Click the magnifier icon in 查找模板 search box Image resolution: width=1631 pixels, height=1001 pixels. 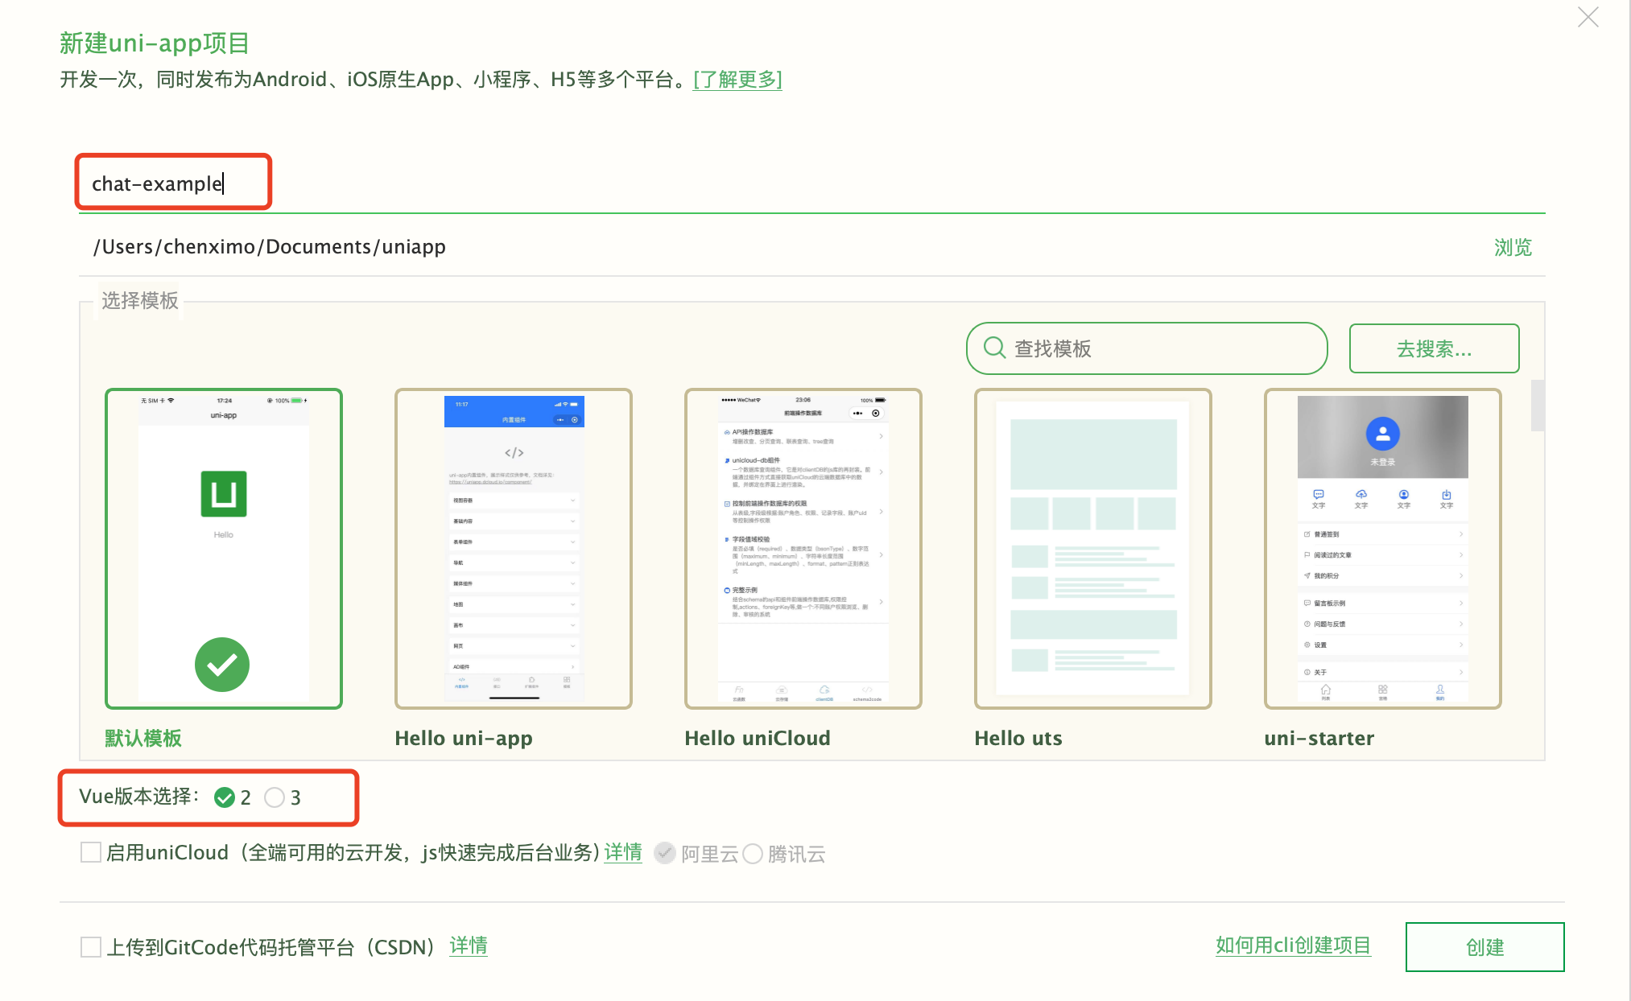(994, 348)
